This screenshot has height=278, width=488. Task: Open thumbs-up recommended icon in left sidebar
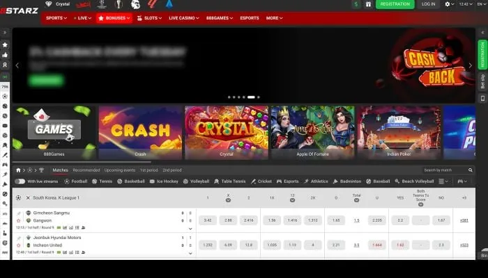[x=5, y=55]
